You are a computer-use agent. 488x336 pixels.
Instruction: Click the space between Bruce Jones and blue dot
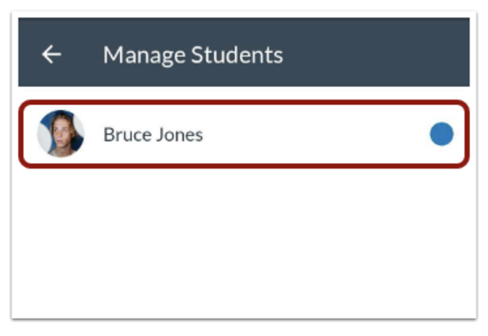click(316, 134)
